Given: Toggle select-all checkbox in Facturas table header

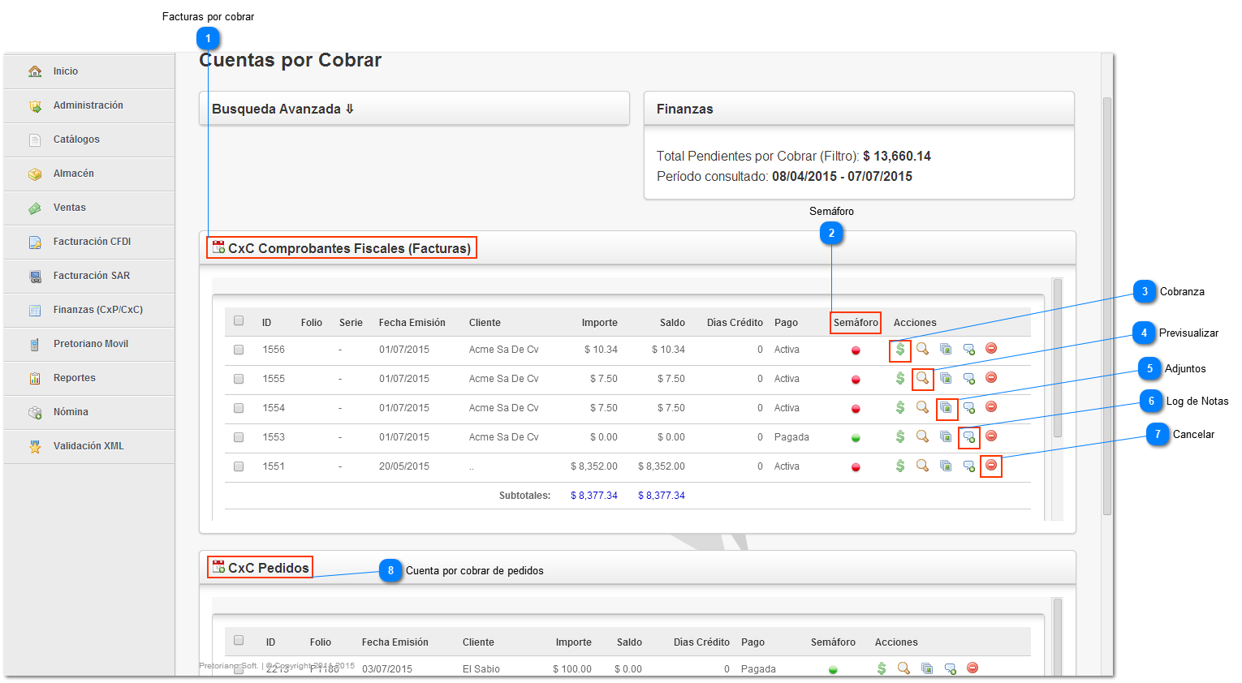Looking at the screenshot, I should [239, 320].
